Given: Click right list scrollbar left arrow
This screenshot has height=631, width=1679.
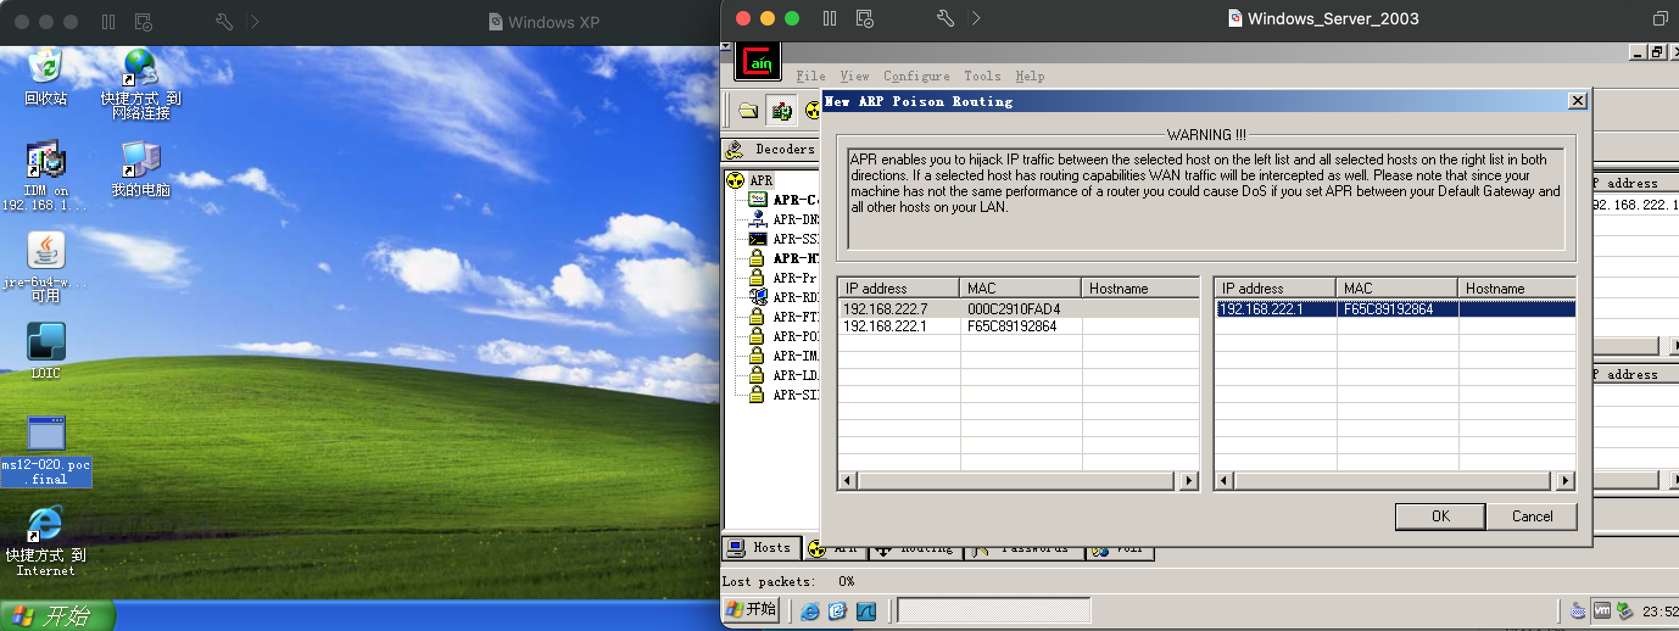Looking at the screenshot, I should pyautogui.click(x=1224, y=481).
